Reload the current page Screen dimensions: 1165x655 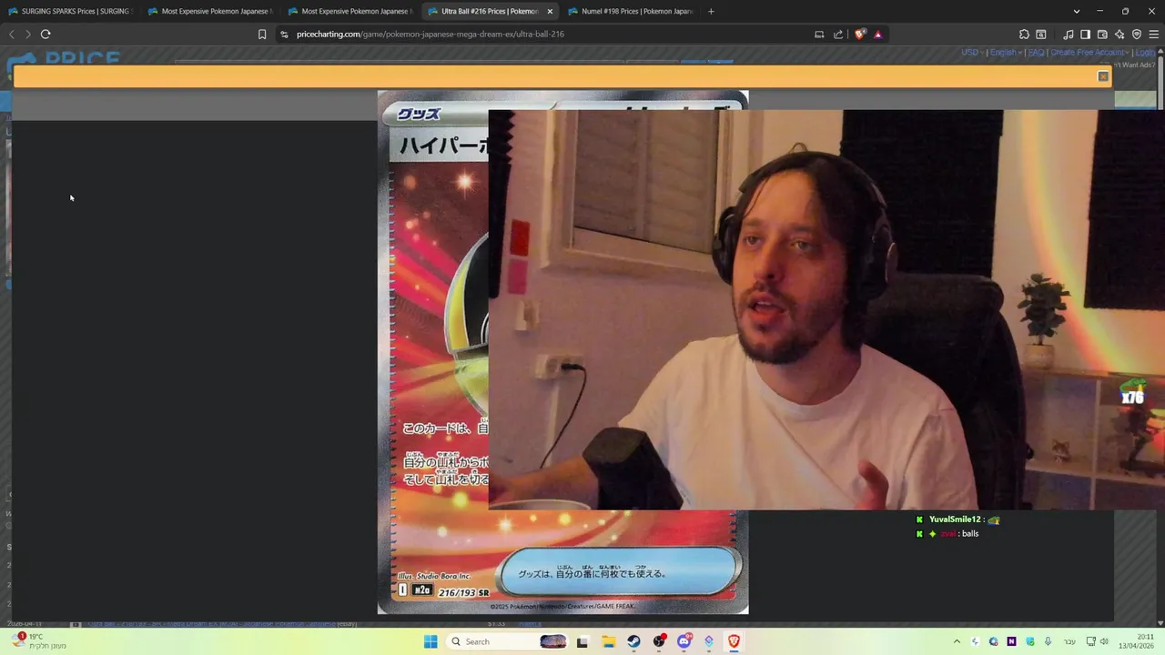46,35
